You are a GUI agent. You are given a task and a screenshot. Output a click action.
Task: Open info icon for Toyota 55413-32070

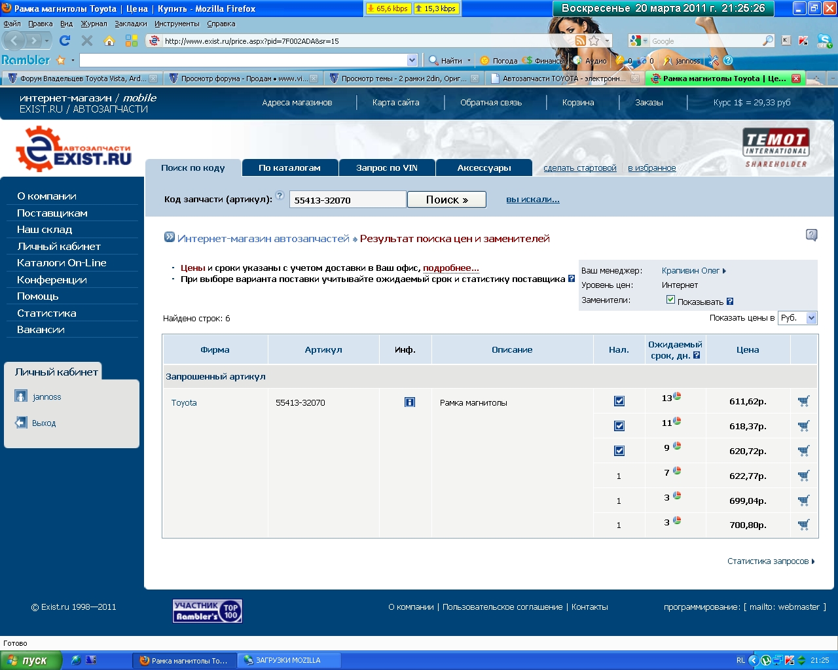[410, 402]
